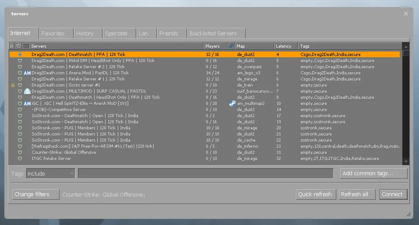
Task: Open the Tags include dropdown
Action: click(x=50, y=173)
